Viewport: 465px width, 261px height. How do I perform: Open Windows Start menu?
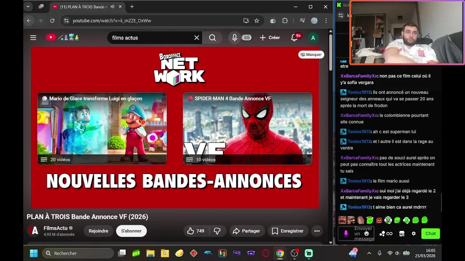tap(33, 253)
